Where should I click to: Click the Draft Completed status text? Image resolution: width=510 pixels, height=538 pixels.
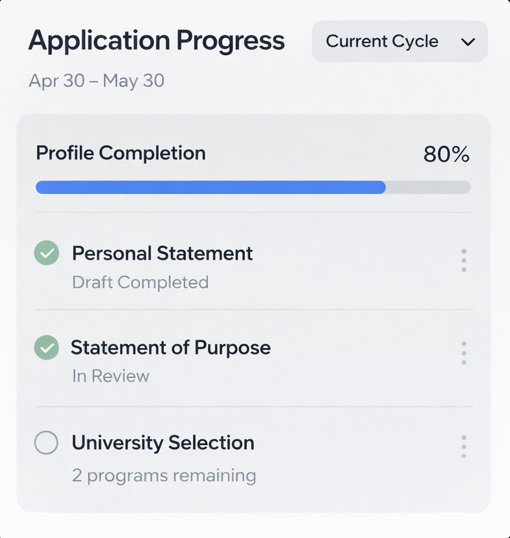point(140,282)
